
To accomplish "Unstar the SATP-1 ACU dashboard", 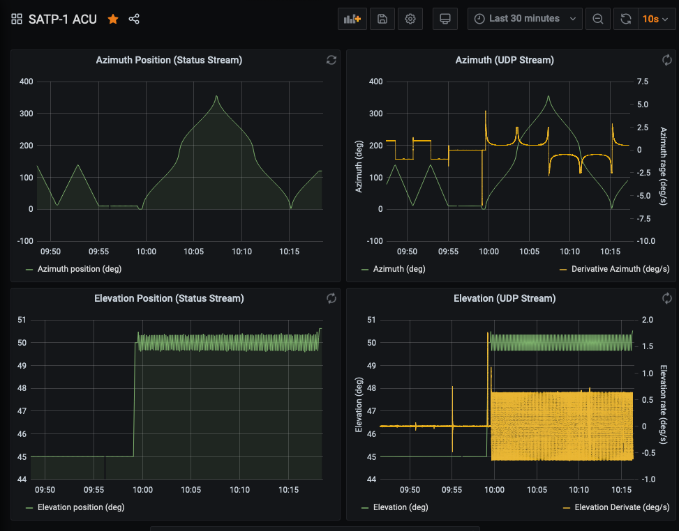I will (113, 20).
